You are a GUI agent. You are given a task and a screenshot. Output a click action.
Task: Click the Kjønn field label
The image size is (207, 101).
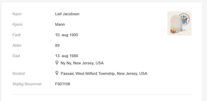(18, 24)
